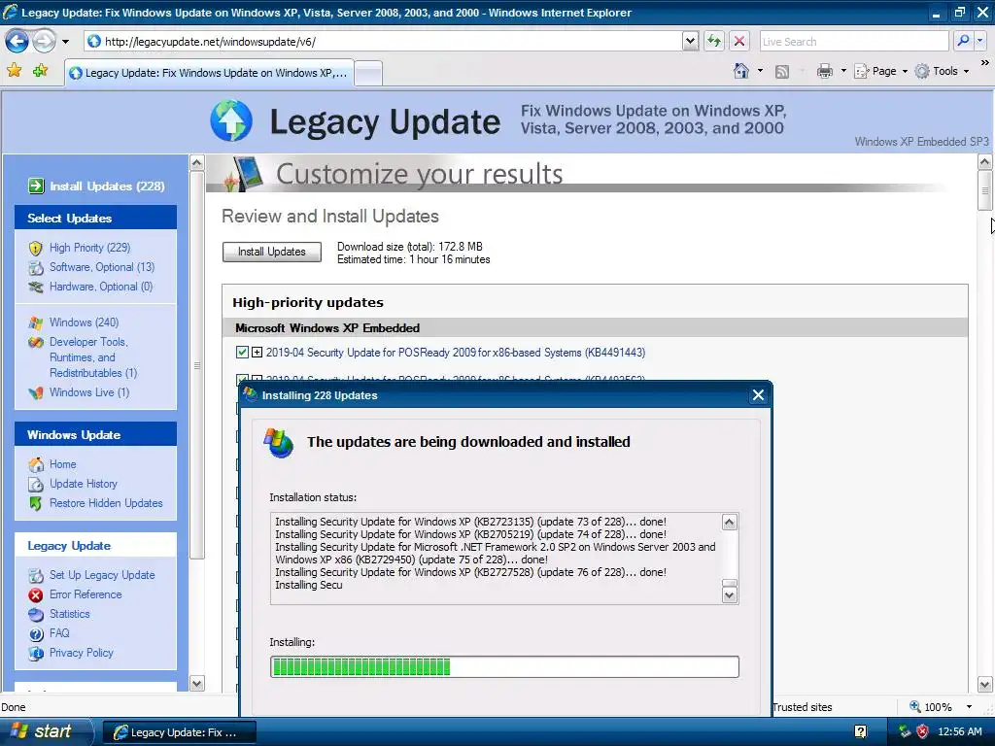Select Hardware, Optional (0) category
This screenshot has width=995, height=746.
point(101,287)
